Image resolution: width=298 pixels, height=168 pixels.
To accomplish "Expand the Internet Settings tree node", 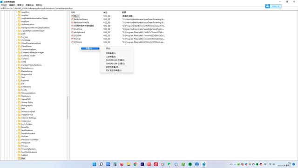I will coord(17,118).
